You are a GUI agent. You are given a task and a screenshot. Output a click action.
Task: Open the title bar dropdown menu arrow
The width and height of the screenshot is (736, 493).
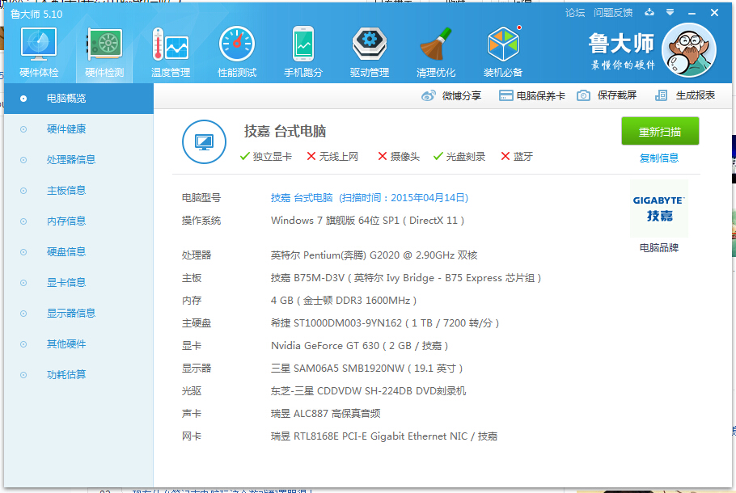670,13
